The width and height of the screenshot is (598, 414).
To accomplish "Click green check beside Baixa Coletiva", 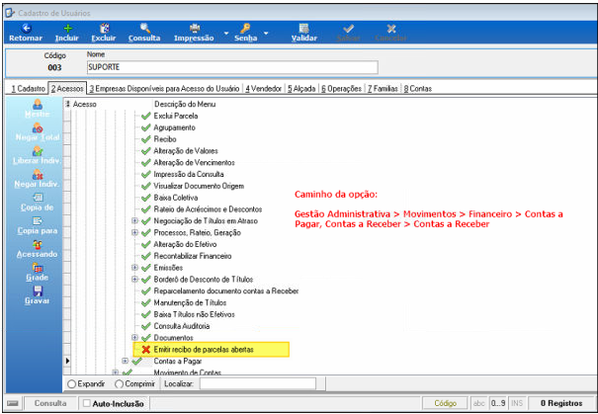I will point(145,198).
